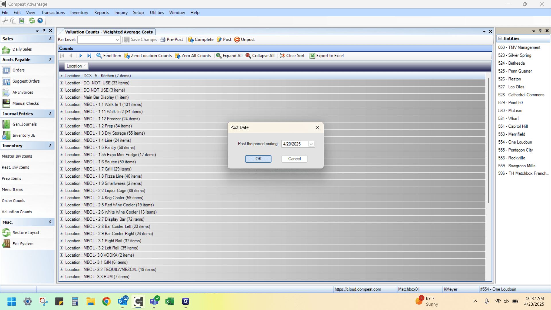Collapse the Accts Payable sidebar section

[50, 60]
